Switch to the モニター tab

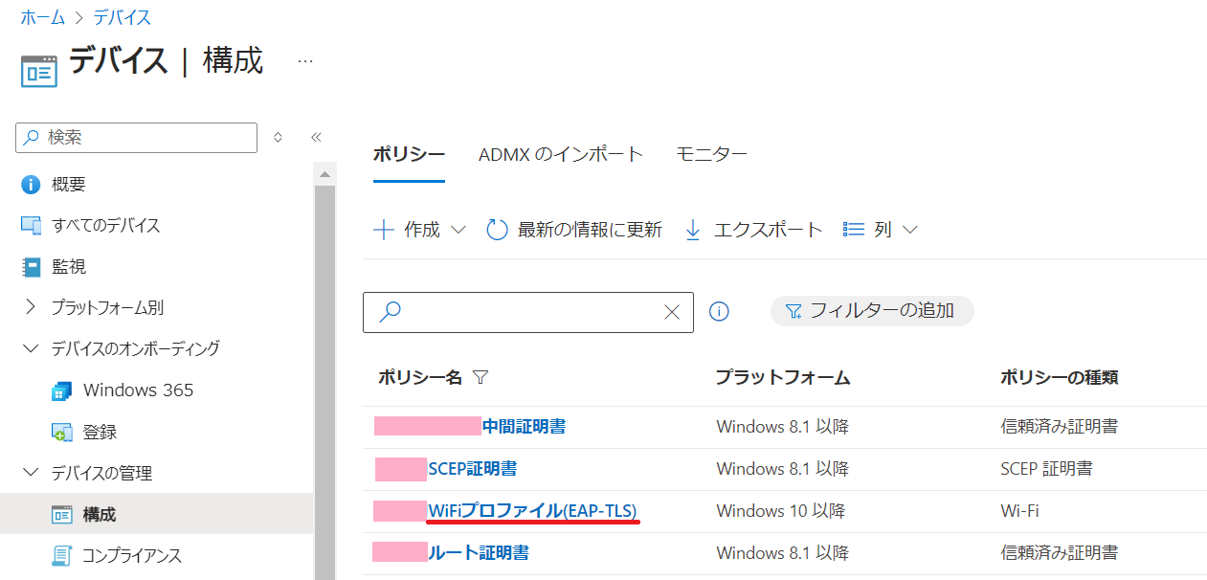pos(711,154)
